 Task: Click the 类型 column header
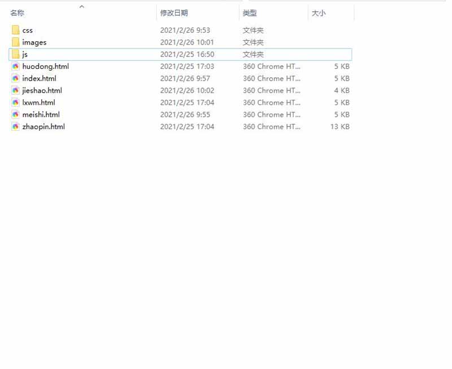(x=250, y=13)
